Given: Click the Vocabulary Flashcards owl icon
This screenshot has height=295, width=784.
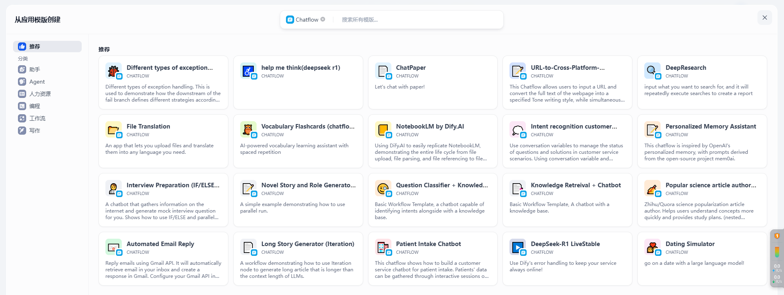Looking at the screenshot, I should click(248, 130).
